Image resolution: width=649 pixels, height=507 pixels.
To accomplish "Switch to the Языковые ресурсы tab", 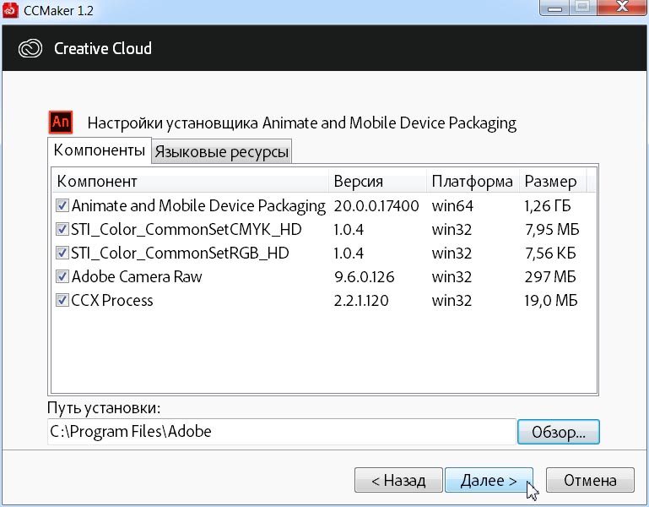I will click(x=221, y=152).
